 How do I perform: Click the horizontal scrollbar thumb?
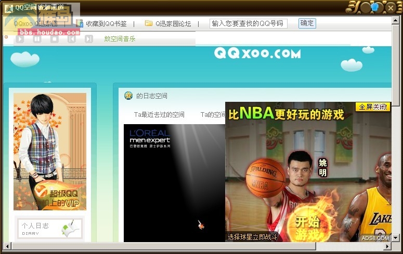164,247
